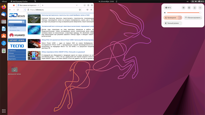Open the Обзор activities overview

tap(4, 1)
